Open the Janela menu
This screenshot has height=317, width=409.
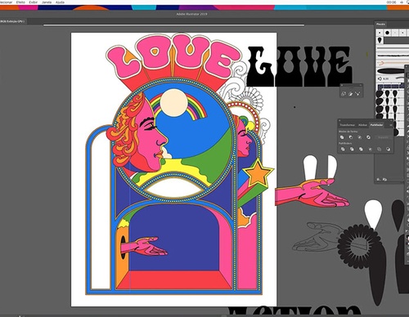[47, 2]
